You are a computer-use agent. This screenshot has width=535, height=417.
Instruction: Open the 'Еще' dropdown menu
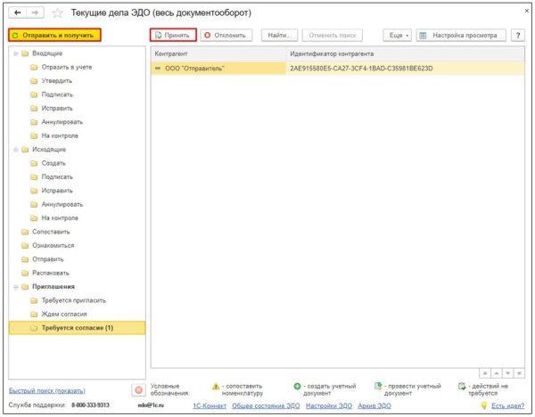397,35
